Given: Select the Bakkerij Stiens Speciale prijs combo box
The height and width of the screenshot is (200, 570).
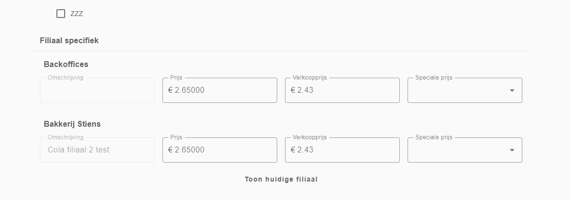Looking at the screenshot, I should (x=464, y=150).
